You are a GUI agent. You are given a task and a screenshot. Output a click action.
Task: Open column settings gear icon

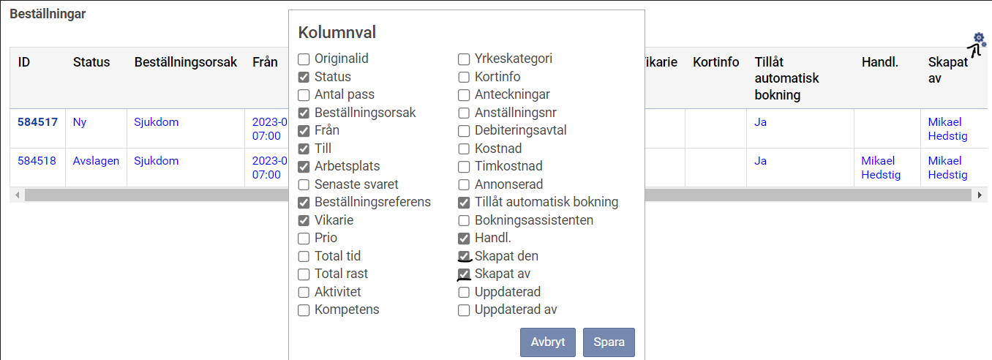click(978, 40)
